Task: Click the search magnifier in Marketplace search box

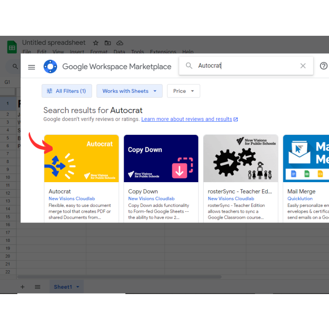Action: 189,66
